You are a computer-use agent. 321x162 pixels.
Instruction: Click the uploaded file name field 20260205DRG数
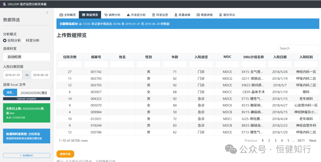[x=34, y=93]
